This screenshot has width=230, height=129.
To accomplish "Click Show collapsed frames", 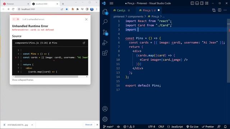I will (23, 80).
